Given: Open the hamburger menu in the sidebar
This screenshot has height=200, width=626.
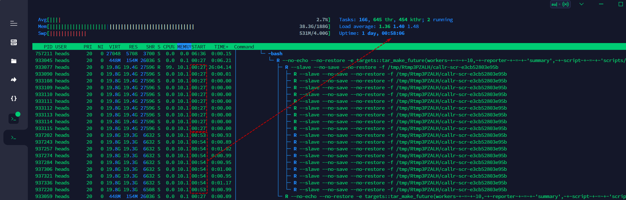Looking at the screenshot, I should pos(14,24).
